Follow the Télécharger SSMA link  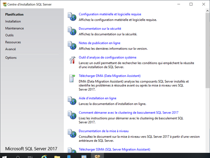pos(114,149)
